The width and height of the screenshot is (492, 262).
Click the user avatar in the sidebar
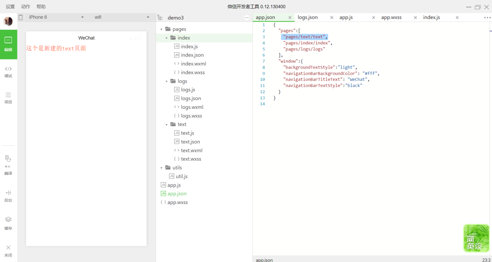coord(8,21)
